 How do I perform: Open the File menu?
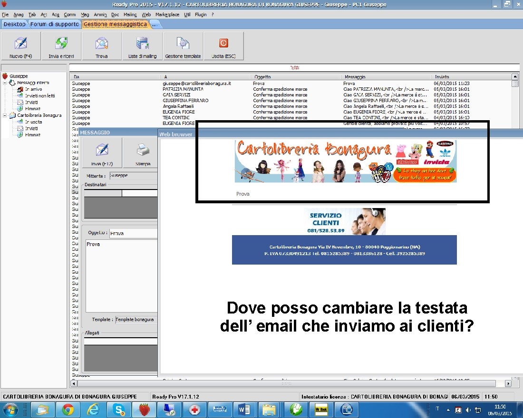pos(5,15)
